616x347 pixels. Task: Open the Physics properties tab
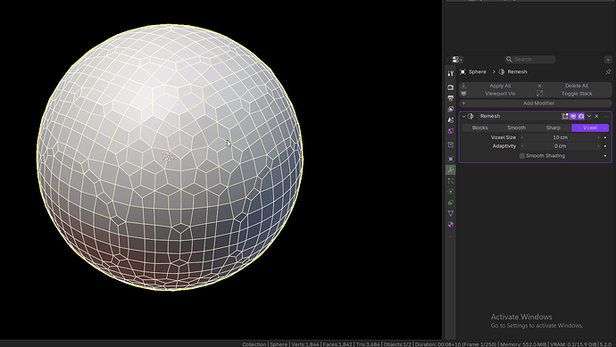click(451, 192)
